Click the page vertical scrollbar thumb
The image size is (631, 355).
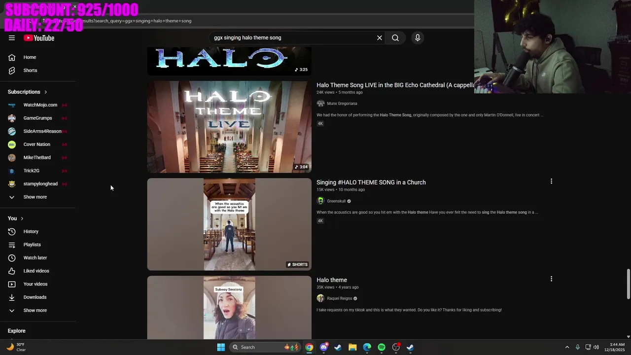coord(628,284)
